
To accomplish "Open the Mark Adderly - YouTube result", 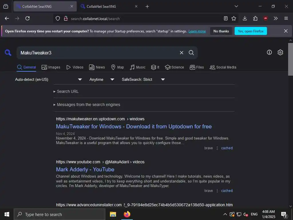I will [x=85, y=170].
